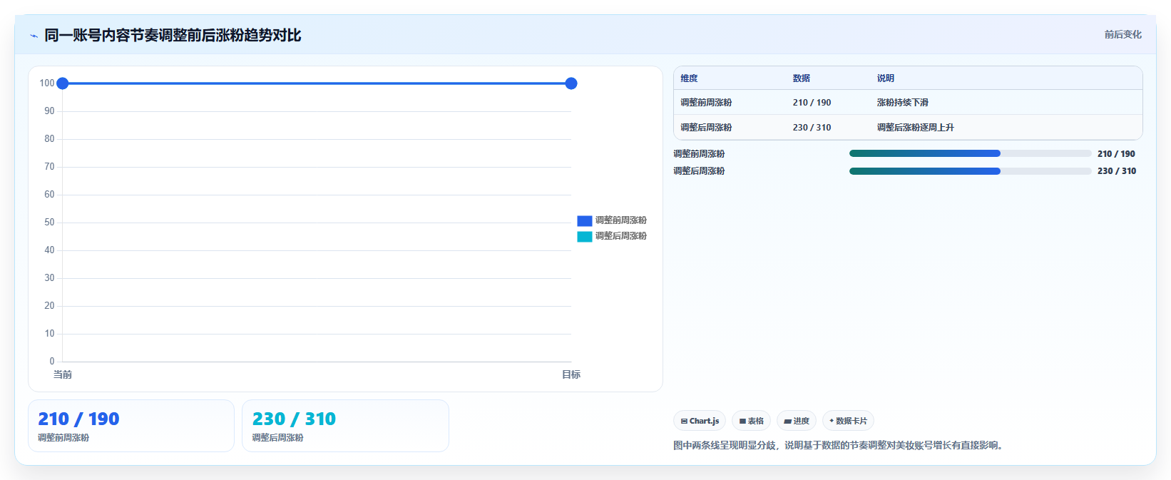
Task: Click the 100 y-axis tick label
Action: click(x=47, y=83)
